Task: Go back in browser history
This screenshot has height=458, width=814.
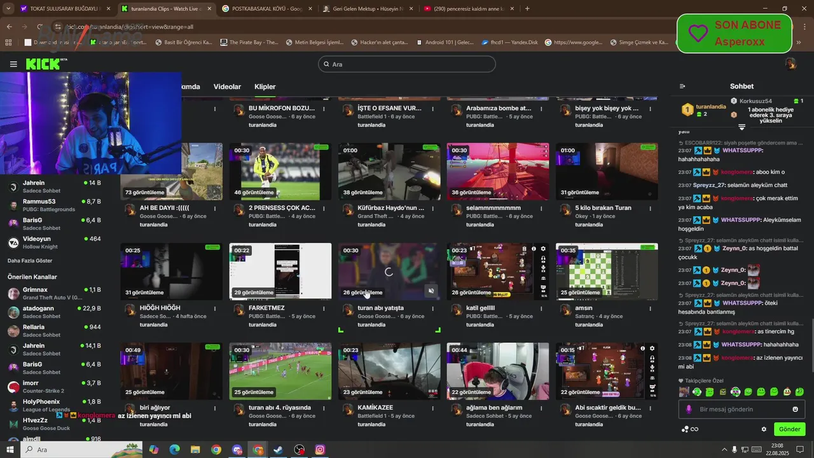Action: [10, 27]
